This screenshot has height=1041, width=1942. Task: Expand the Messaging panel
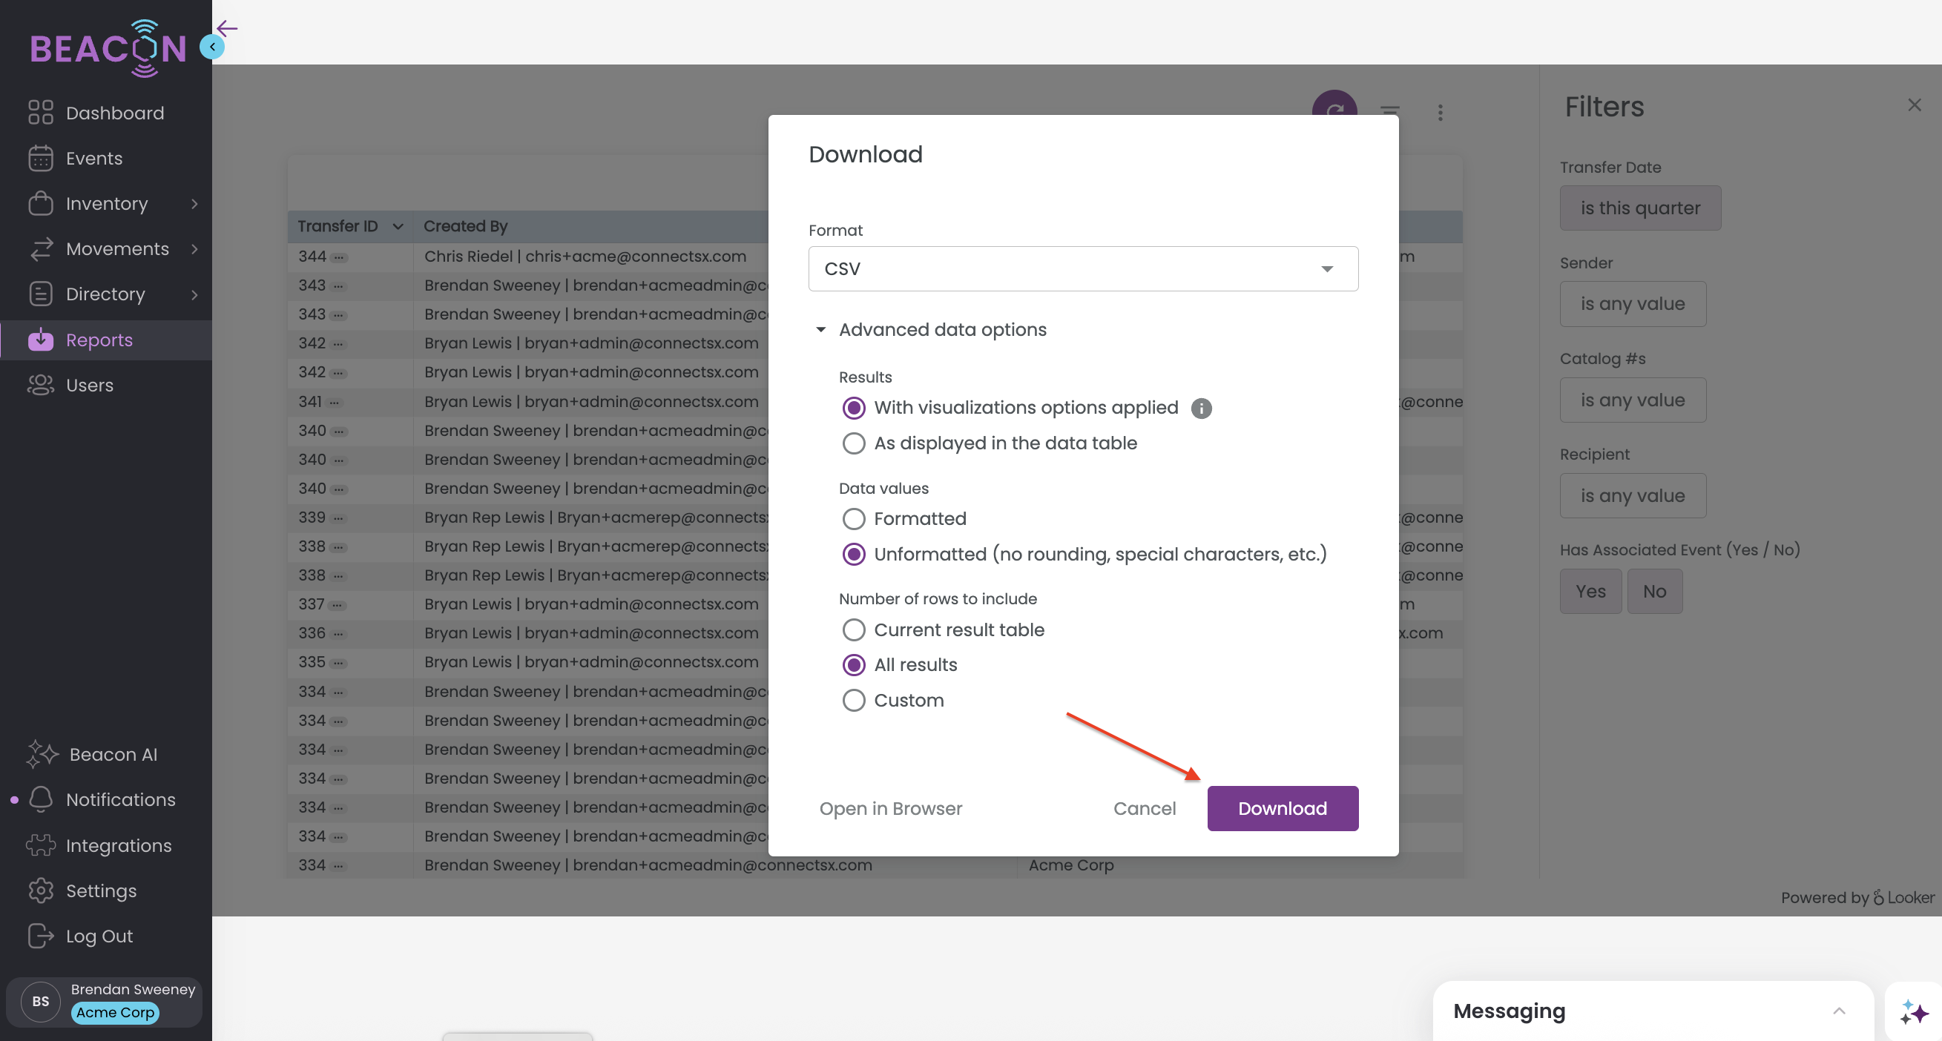coord(1839,1011)
